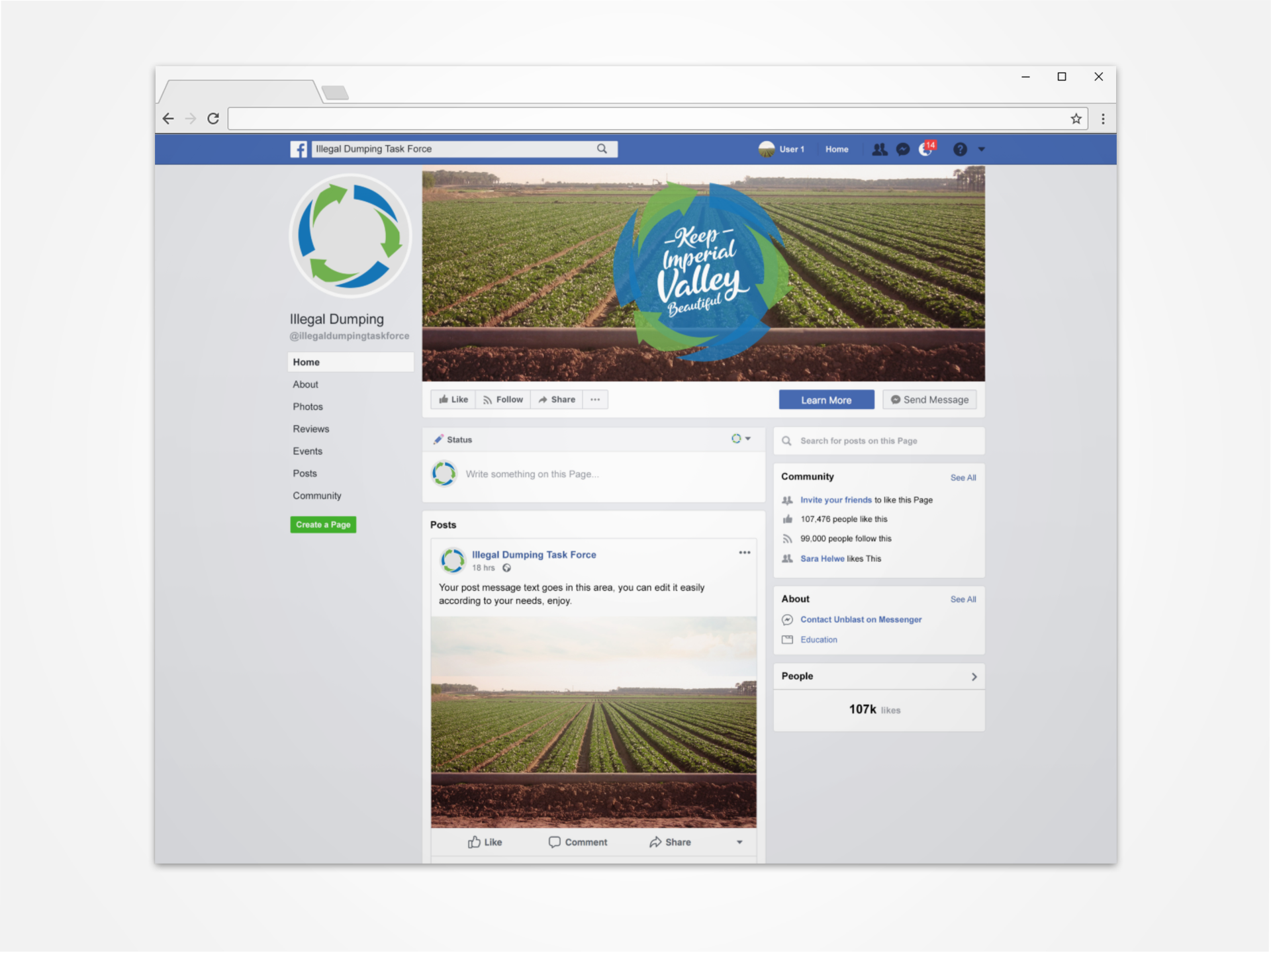Reload the page with refresh icon
The width and height of the screenshot is (1271, 953).
[x=213, y=119]
